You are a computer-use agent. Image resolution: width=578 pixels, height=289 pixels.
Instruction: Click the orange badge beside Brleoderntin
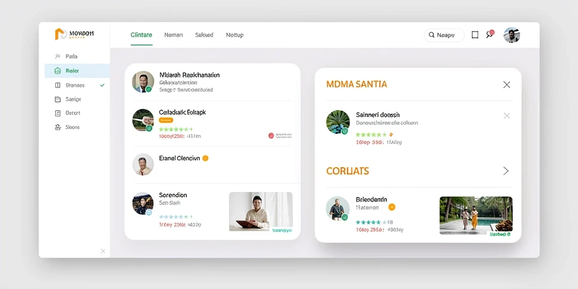(x=392, y=207)
